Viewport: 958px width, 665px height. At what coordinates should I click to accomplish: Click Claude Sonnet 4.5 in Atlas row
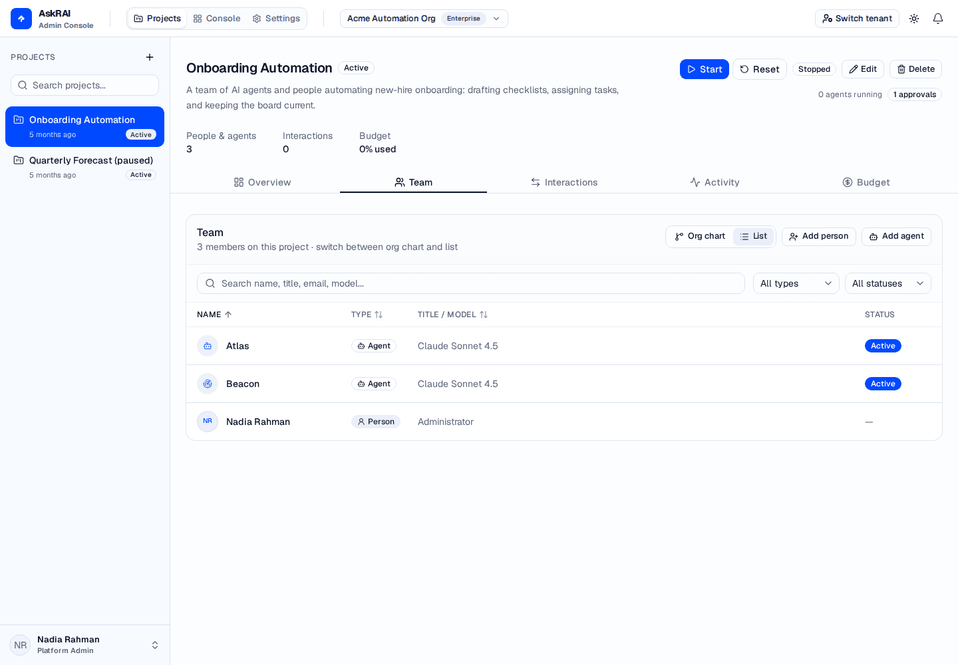(458, 346)
